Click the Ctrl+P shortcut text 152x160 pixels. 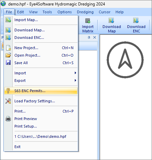tap(68, 111)
